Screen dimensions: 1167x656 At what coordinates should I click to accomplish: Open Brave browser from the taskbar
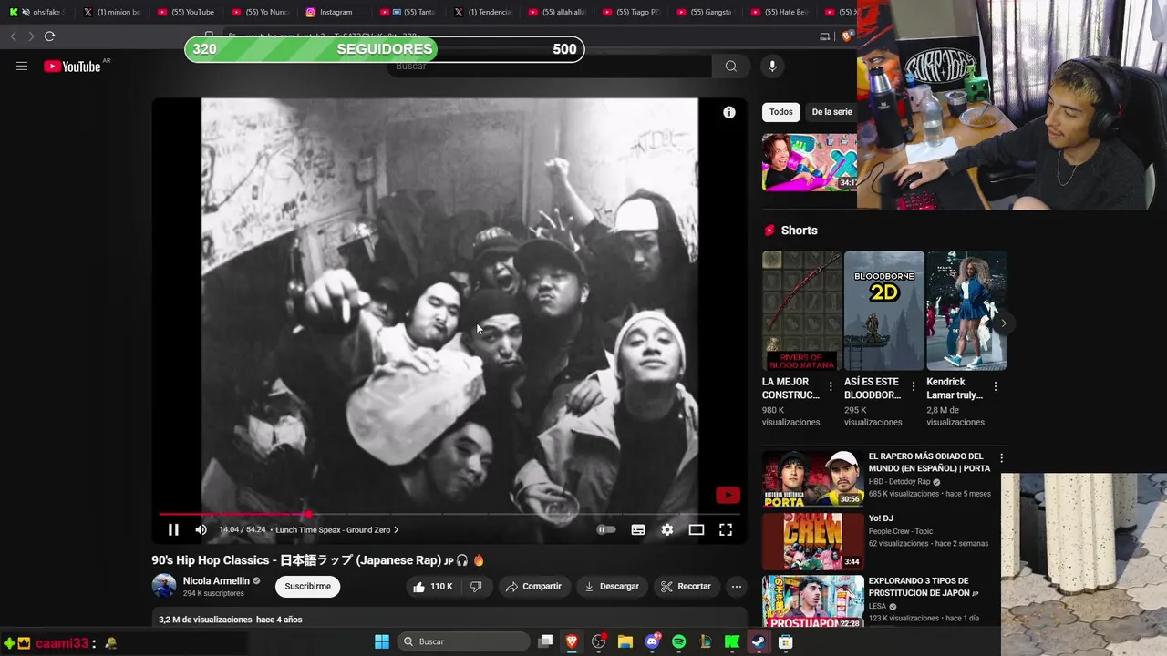click(572, 641)
